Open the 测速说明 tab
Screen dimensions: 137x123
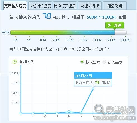(x=115, y=6)
